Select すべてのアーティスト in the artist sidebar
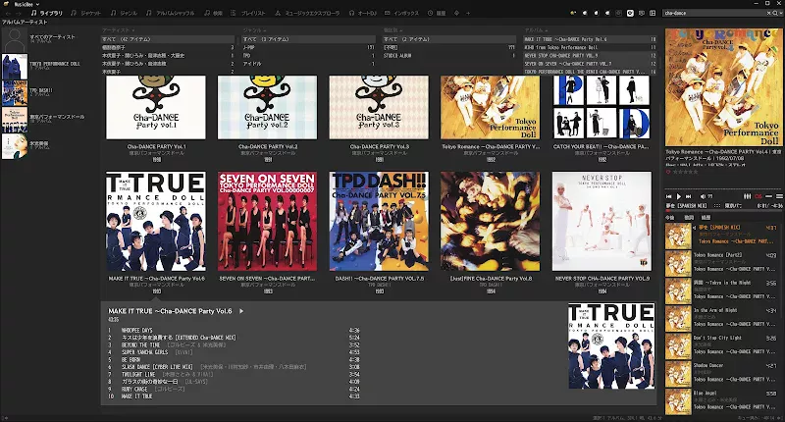Screen dimensions: 785x422 pos(50,39)
